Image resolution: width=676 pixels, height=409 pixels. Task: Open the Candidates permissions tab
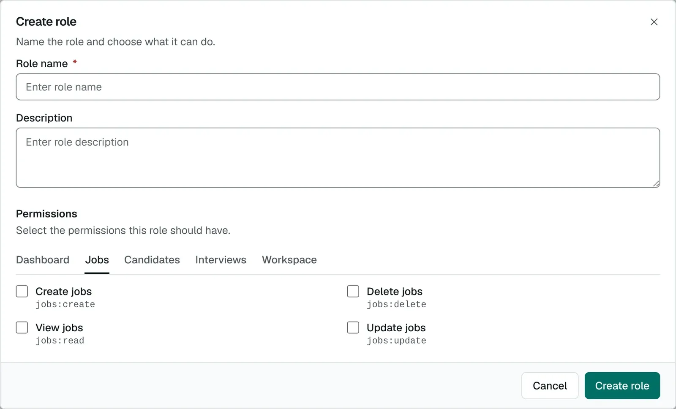coord(152,260)
